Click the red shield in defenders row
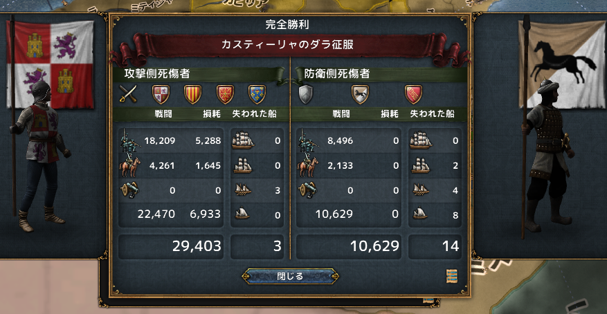Screen dimensions: 607x314 point(413,94)
